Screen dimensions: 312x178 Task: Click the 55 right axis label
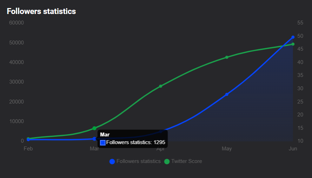point(300,23)
